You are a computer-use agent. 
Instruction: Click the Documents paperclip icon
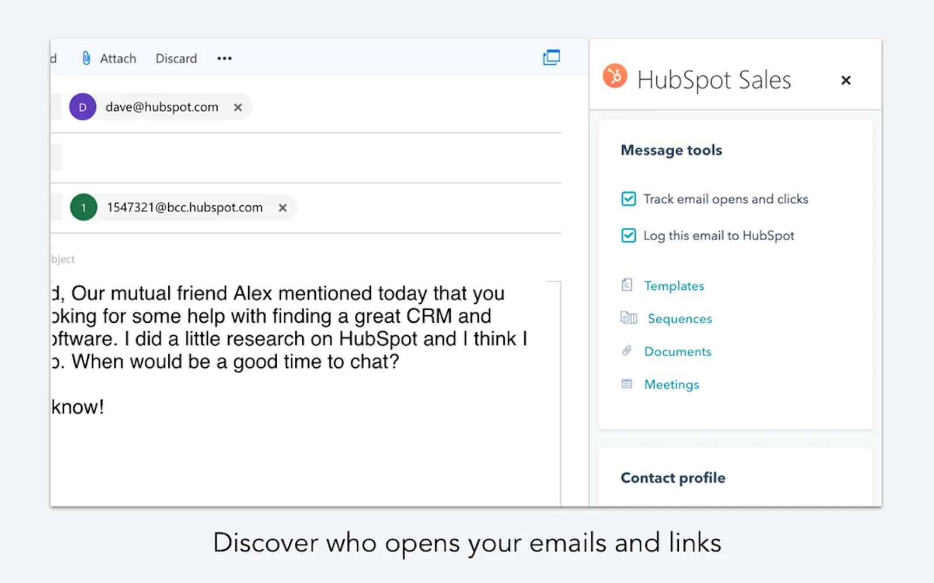(x=627, y=351)
